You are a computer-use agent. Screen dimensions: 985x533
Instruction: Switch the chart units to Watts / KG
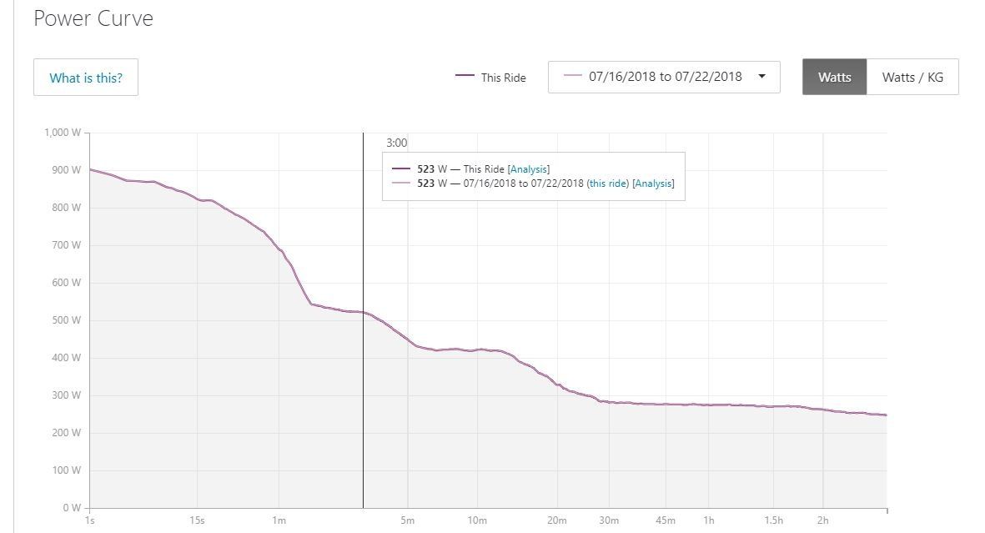pyautogui.click(x=912, y=77)
